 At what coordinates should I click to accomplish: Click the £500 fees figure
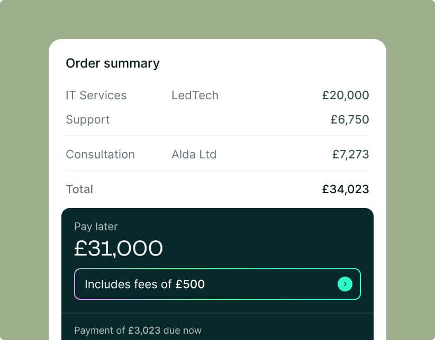(190, 285)
